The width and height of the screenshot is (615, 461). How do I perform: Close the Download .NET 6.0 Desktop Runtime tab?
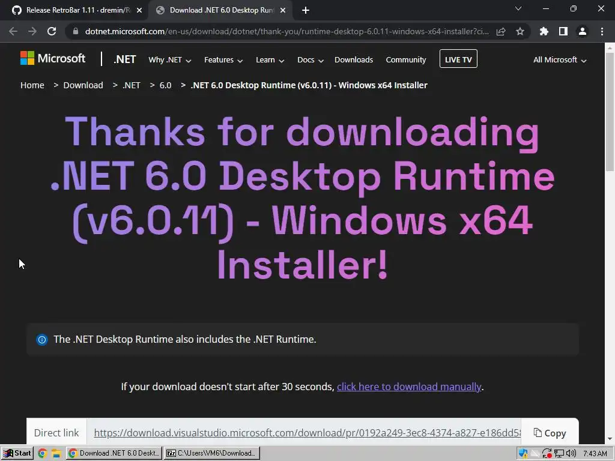tap(283, 10)
